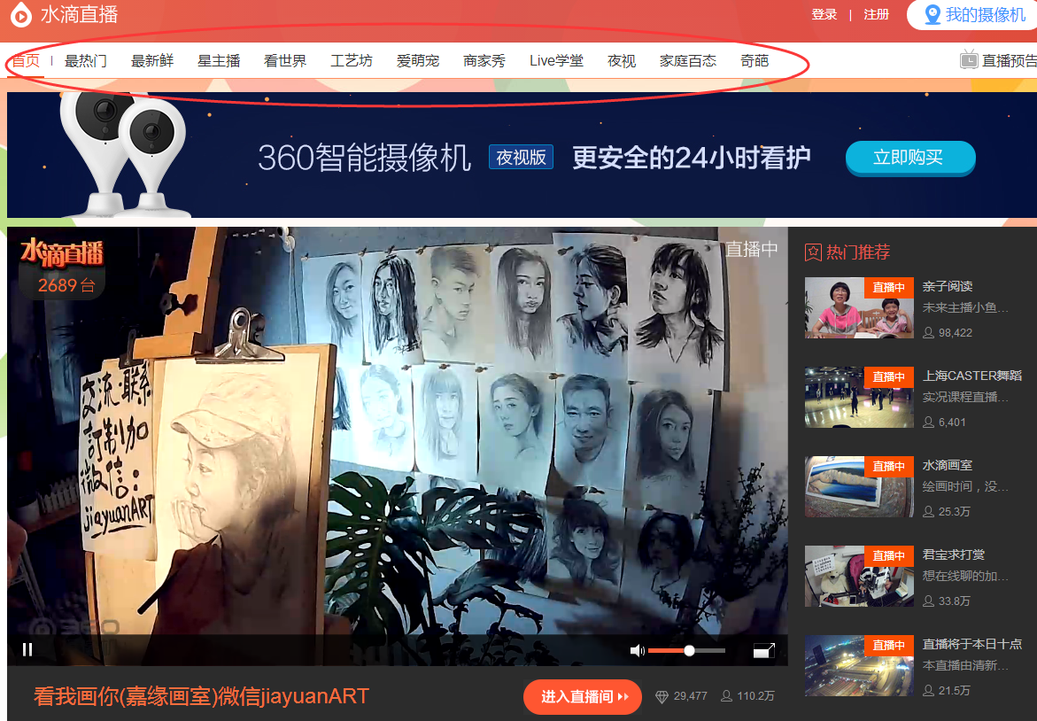
Task: Mute the video with the speaker icon
Action: (637, 651)
